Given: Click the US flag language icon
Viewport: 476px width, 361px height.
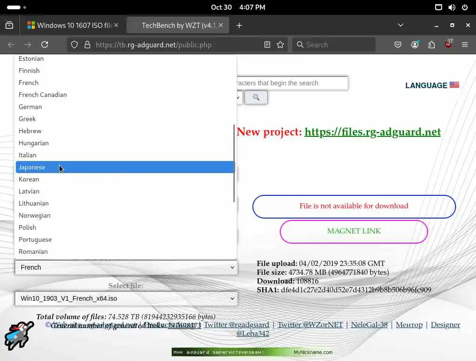Looking at the screenshot, I should pyautogui.click(x=454, y=85).
